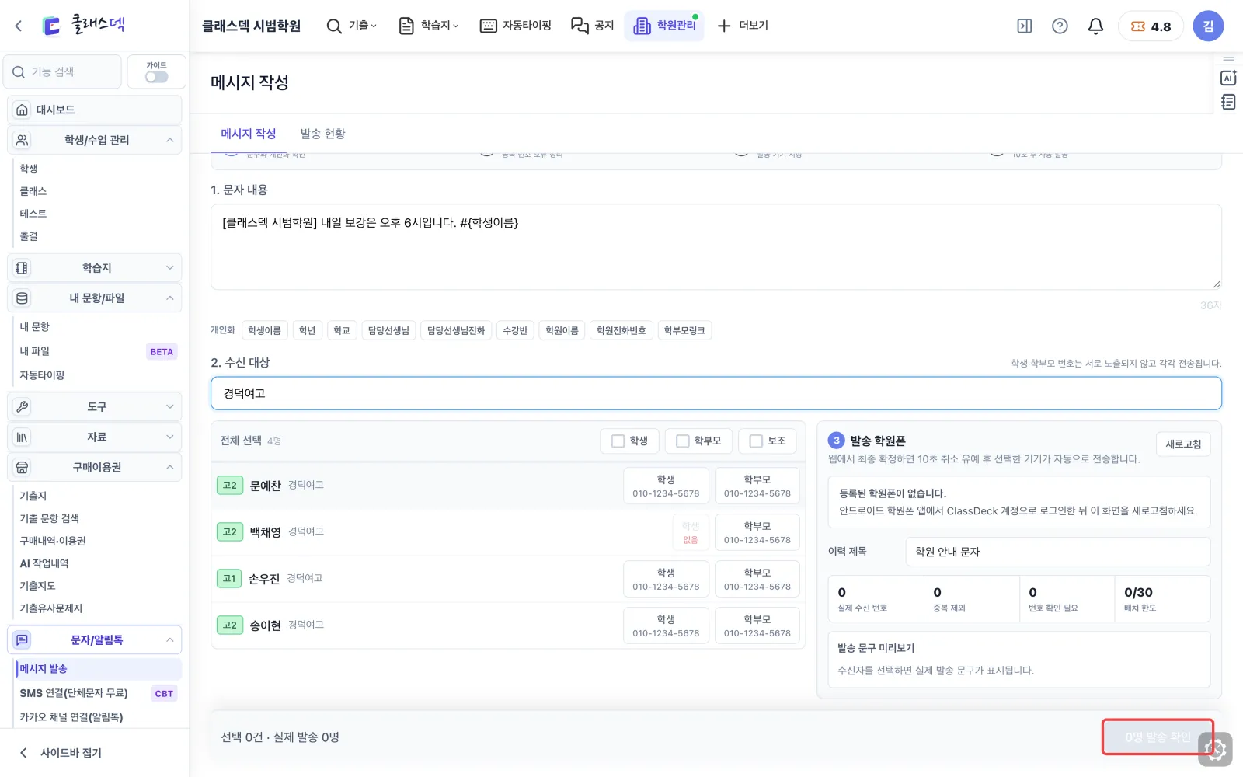Click the 사이드바 접기 collapse arrow
The width and height of the screenshot is (1243, 777).
click(23, 752)
